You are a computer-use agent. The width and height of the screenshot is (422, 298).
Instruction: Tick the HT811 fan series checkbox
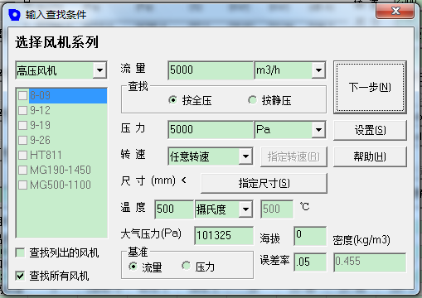click(x=22, y=155)
